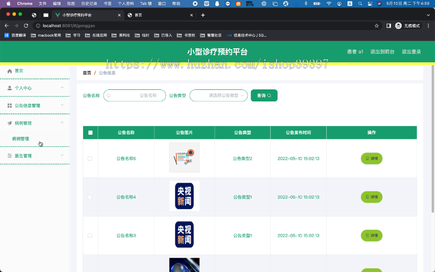Click the 公告类型2 cell
Screen dimensions: 435x272
243,158
